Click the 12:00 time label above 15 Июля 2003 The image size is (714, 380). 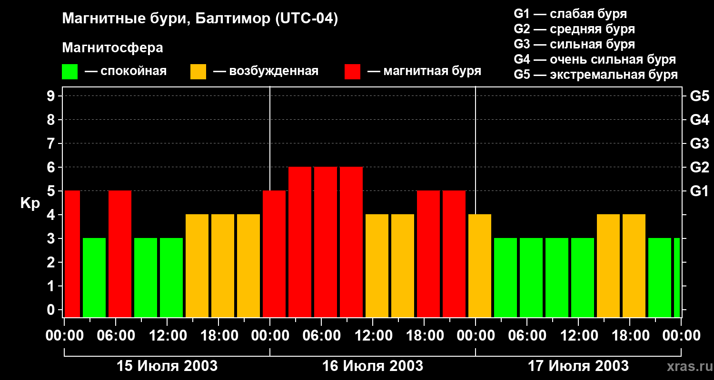pos(167,336)
